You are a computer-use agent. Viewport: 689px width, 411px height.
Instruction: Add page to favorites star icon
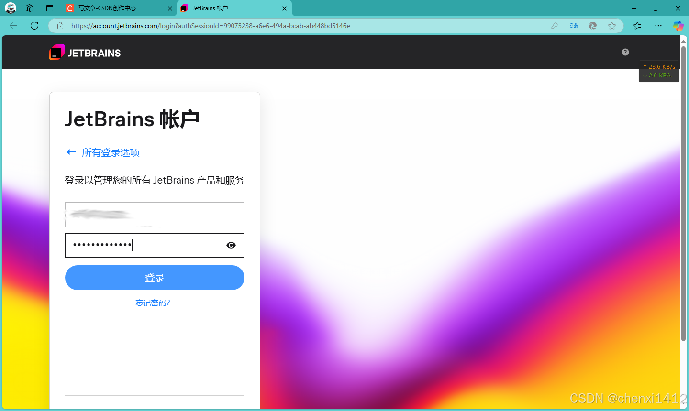pyautogui.click(x=612, y=26)
